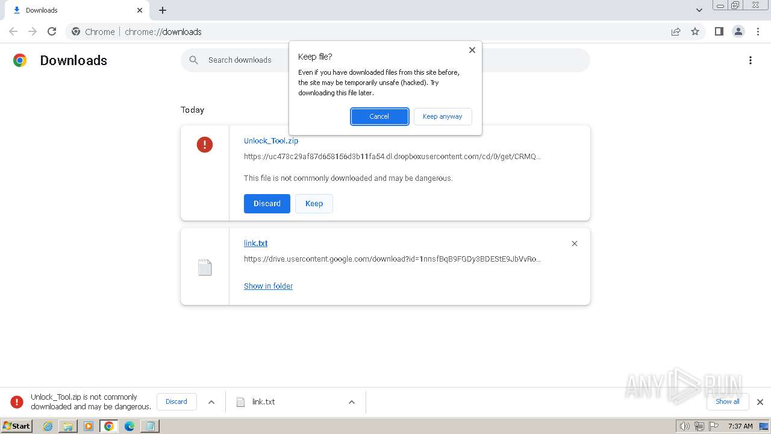Open new tab with plus icon
771x434 pixels.
tap(163, 10)
